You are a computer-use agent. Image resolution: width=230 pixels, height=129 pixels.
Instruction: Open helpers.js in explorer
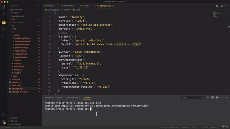click(18, 70)
